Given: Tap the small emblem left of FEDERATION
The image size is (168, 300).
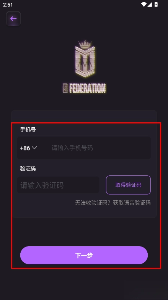Looking at the screenshot, I should 65,88.
